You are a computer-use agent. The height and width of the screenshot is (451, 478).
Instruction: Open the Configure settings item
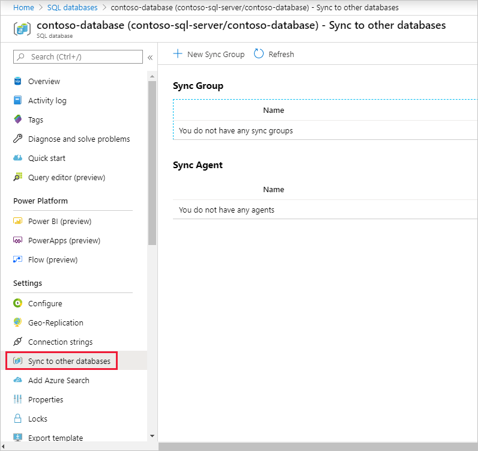coord(45,304)
